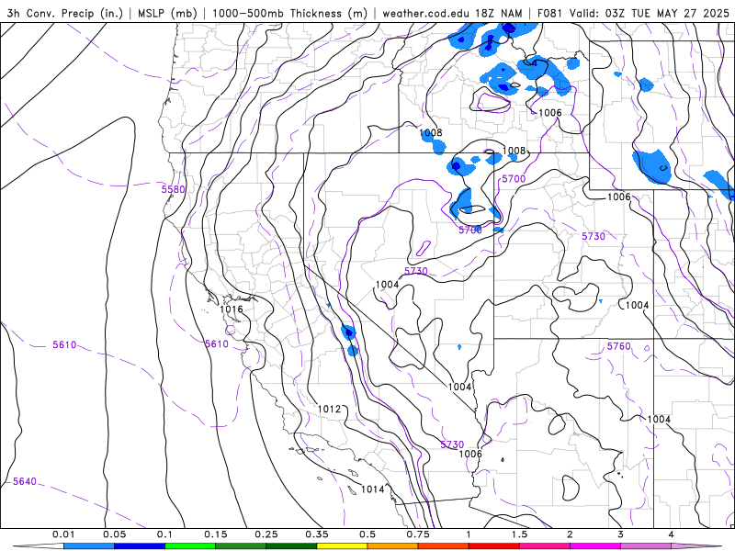Click the 0.05 legend value
The width and height of the screenshot is (735, 551).
(x=114, y=534)
